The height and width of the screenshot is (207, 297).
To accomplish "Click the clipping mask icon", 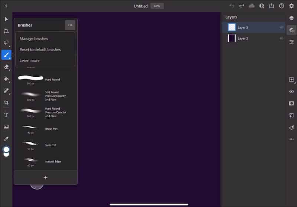I will pos(291,115).
